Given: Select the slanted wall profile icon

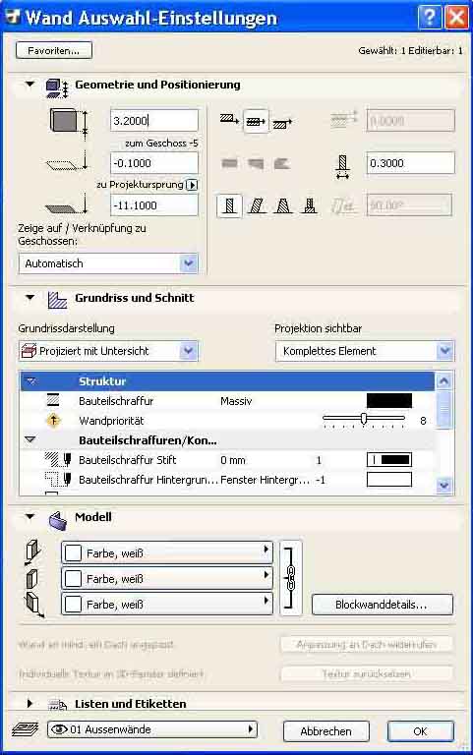Looking at the screenshot, I should [x=257, y=206].
